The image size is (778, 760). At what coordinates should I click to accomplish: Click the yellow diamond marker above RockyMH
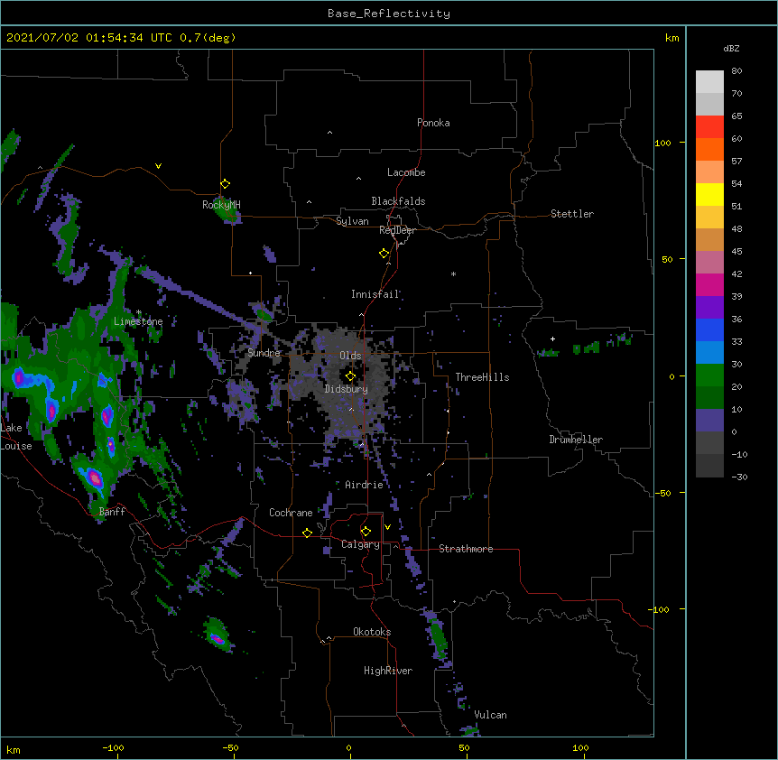225,184
